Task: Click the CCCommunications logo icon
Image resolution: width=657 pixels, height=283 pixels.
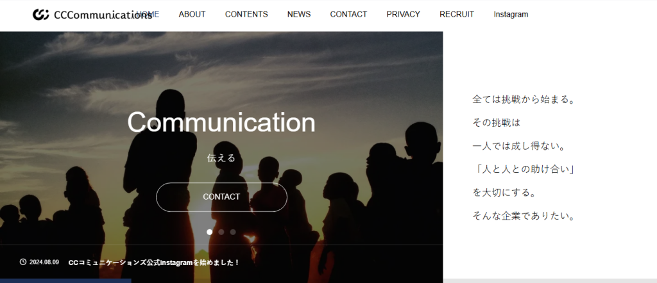Action: pyautogui.click(x=40, y=15)
